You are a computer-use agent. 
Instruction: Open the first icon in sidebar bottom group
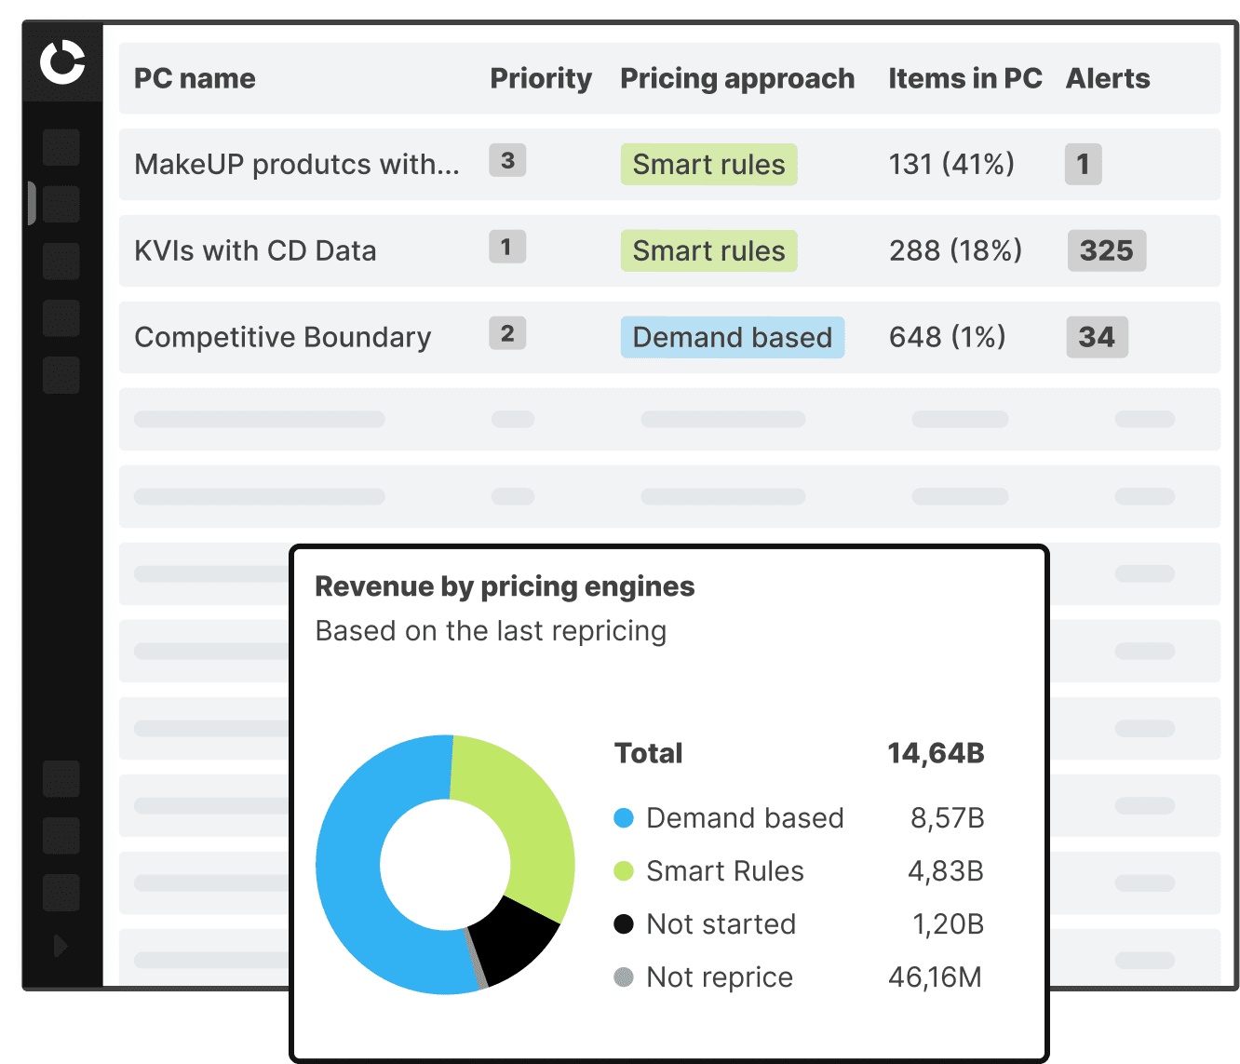pyautogui.click(x=61, y=779)
